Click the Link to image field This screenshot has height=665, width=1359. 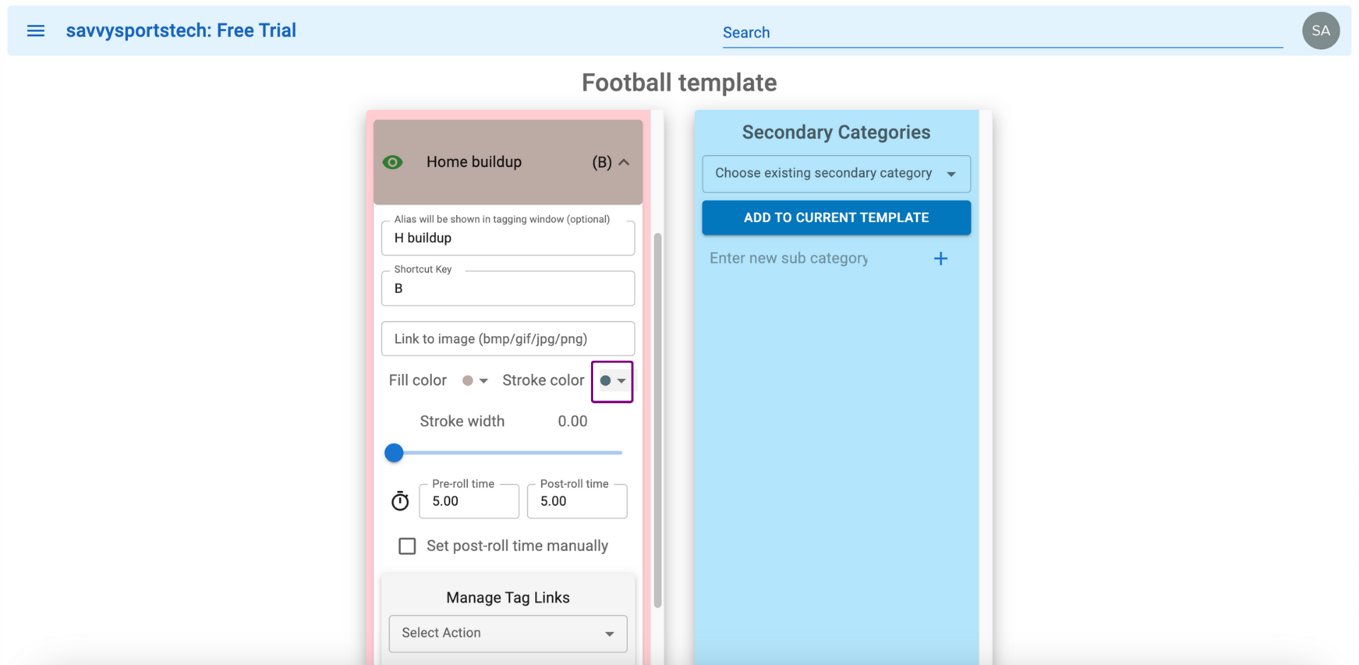508,339
